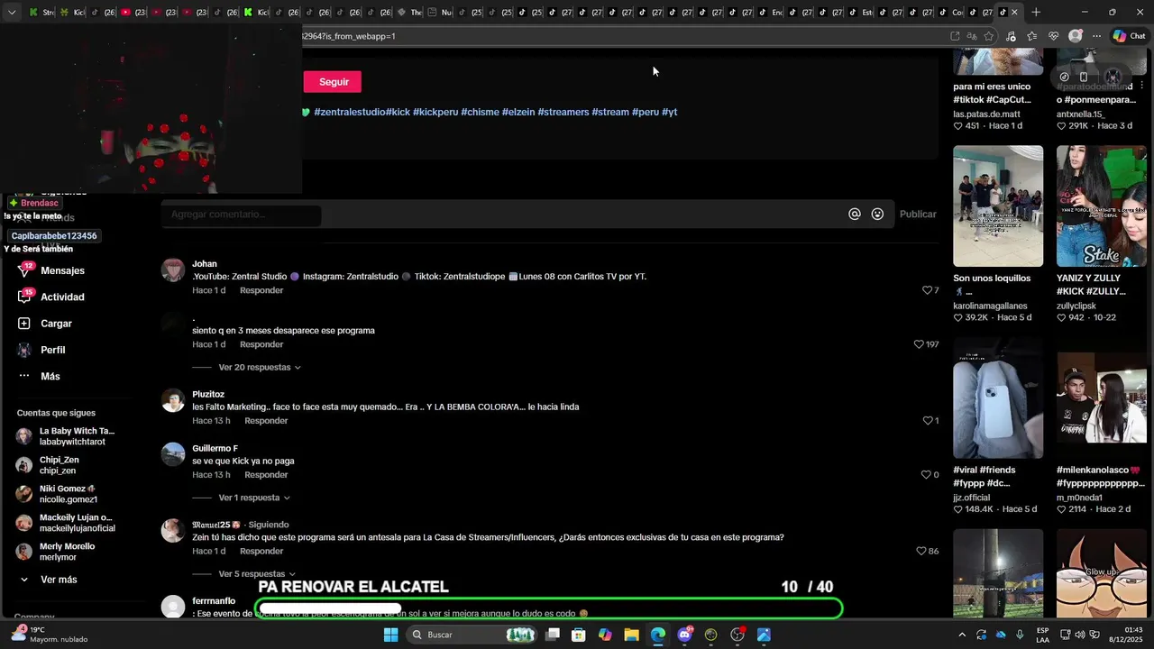The width and height of the screenshot is (1154, 649).
Task: Open the Actividad section in sidebar
Action: click(x=52, y=297)
